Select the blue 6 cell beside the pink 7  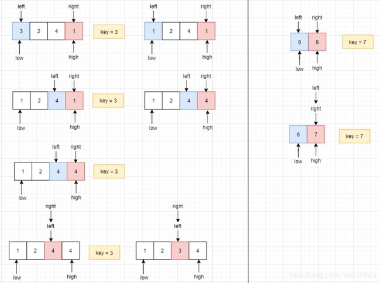tap(298, 134)
